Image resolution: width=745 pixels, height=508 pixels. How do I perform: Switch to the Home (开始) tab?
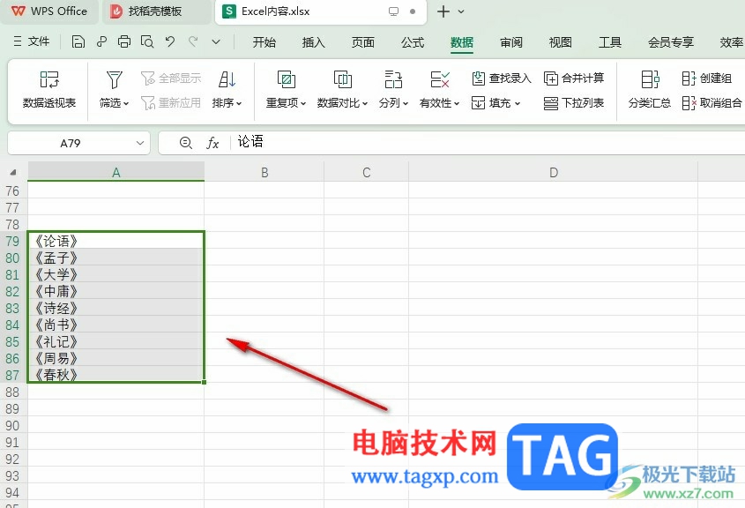pyautogui.click(x=264, y=42)
